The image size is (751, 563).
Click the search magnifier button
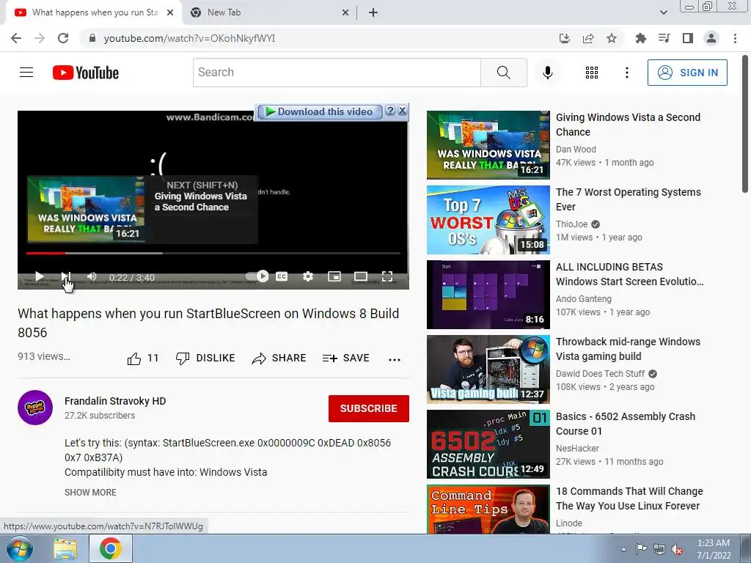(503, 73)
